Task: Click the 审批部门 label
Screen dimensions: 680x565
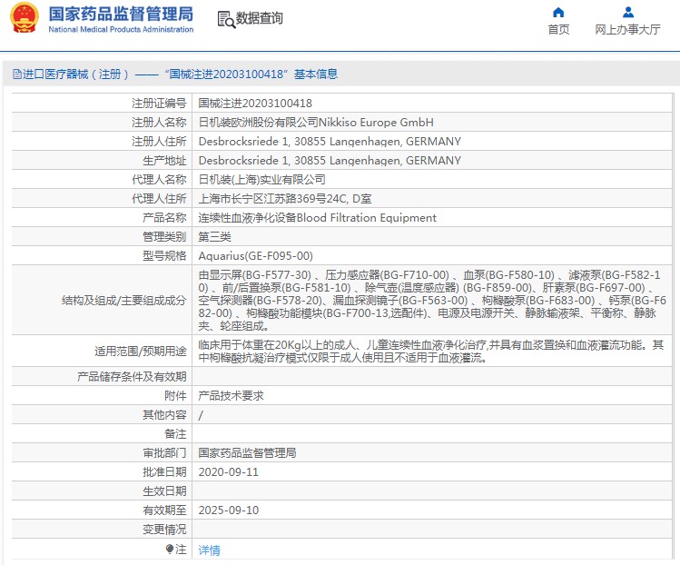Action: [x=164, y=453]
